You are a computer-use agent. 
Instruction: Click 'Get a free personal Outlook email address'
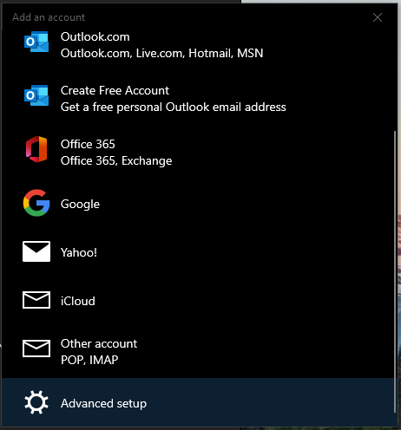174,107
